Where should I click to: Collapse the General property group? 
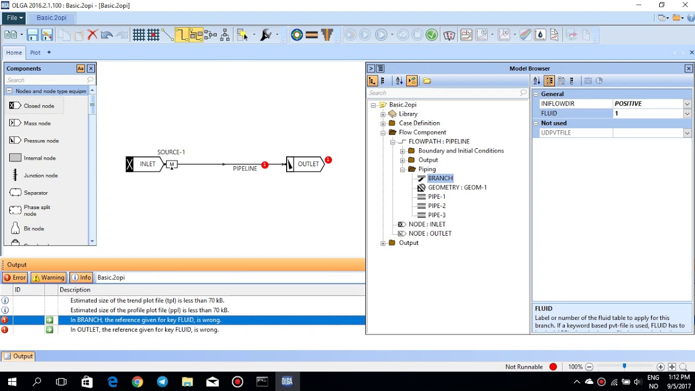pyautogui.click(x=536, y=94)
